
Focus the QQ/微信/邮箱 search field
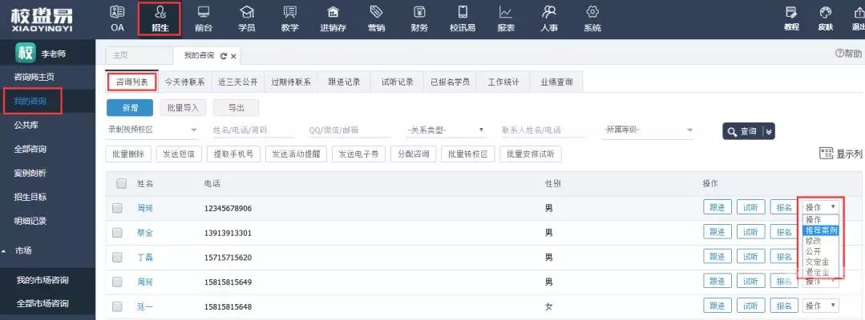coord(348,130)
